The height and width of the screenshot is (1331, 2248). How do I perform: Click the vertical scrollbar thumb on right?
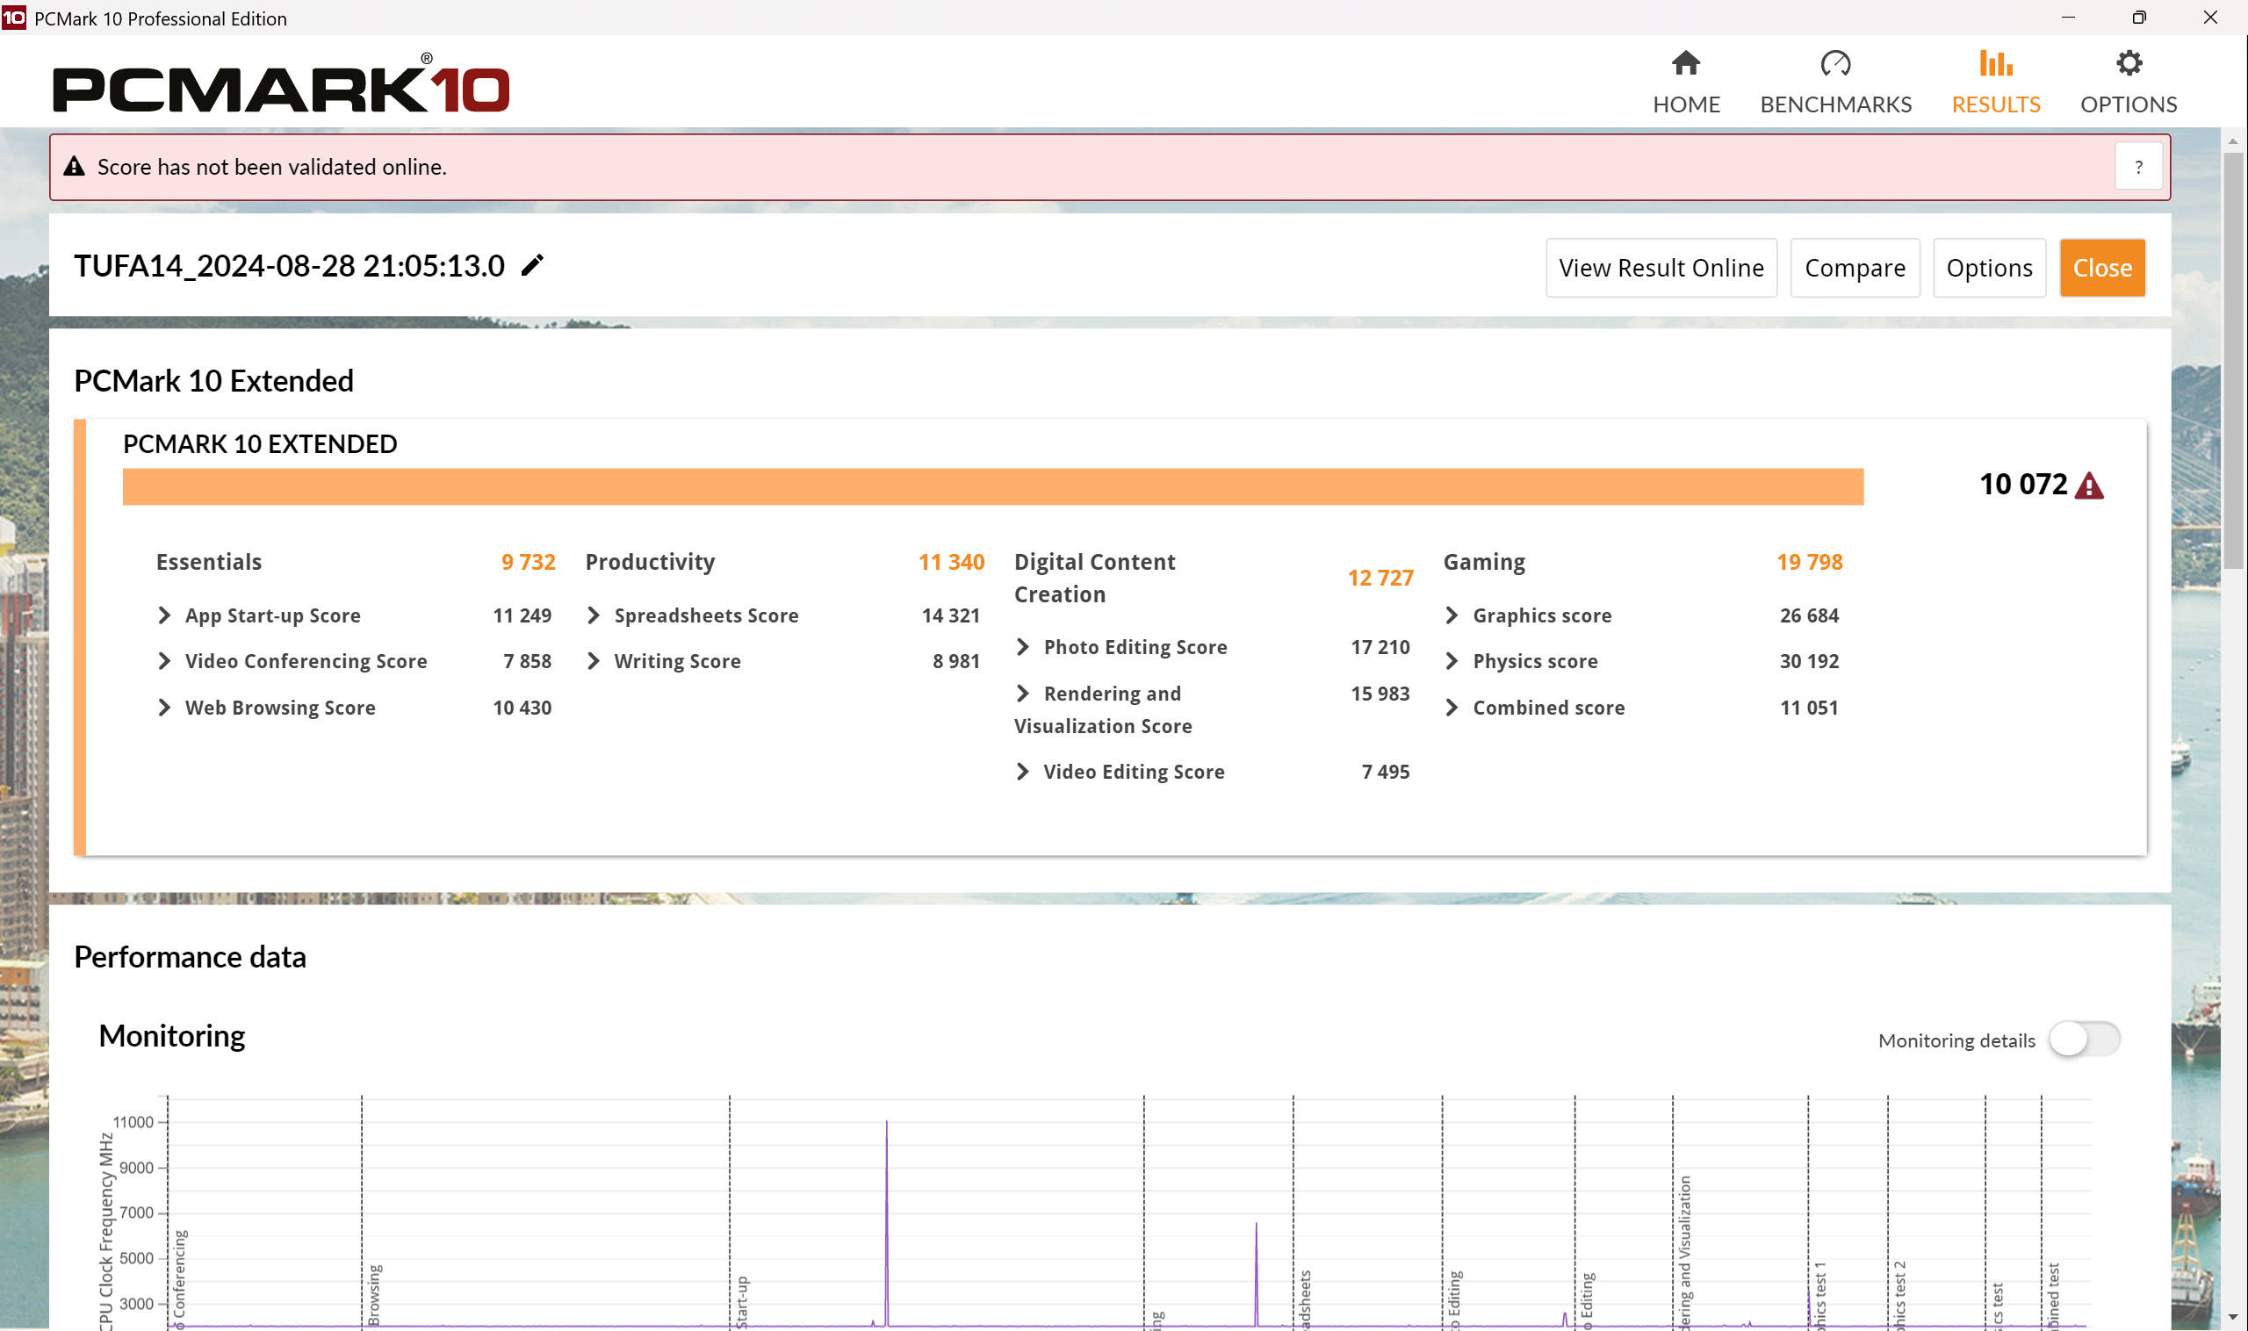[x=2232, y=359]
